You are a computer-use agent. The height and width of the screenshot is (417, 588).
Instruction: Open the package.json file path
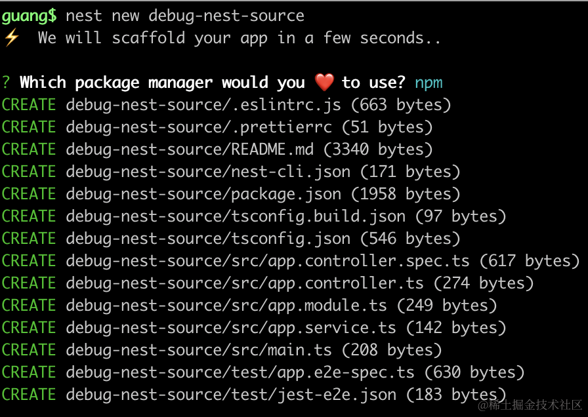pos(203,193)
